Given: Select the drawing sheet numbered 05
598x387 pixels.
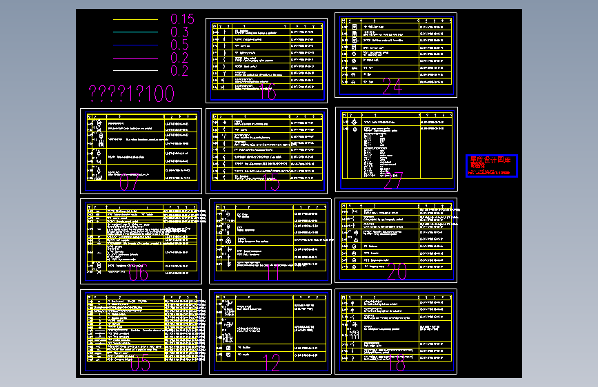Looking at the screenshot, I should click(x=141, y=332).
